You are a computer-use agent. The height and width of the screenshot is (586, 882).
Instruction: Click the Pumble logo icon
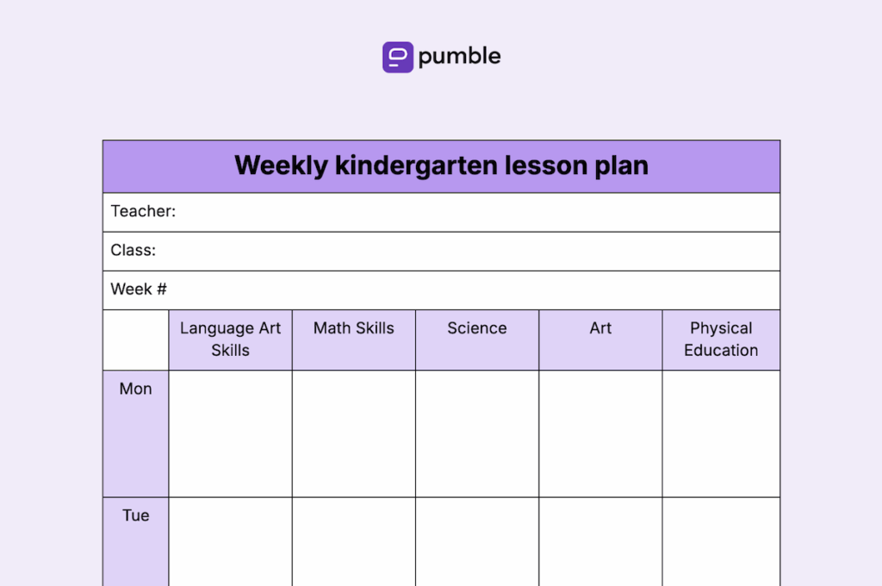398,57
